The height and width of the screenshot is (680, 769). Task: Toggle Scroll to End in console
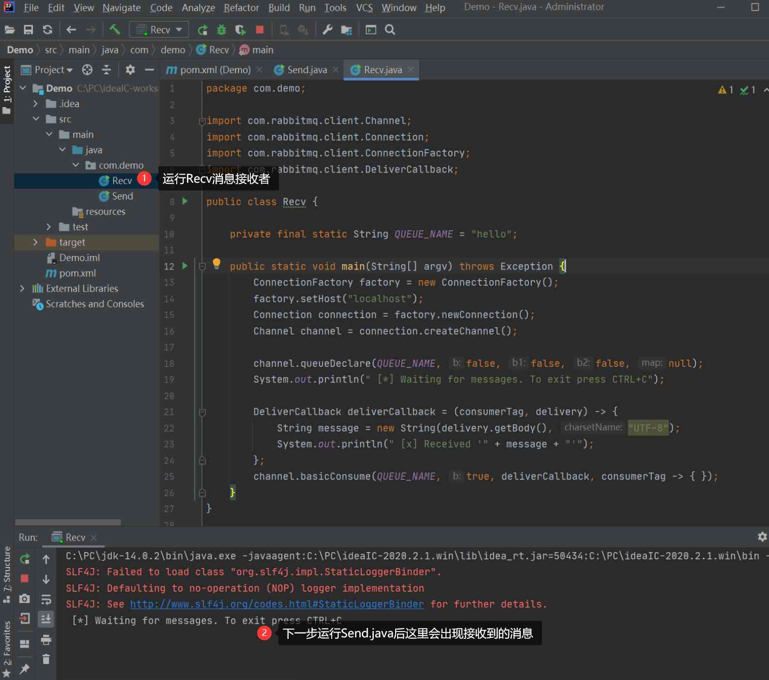tap(46, 619)
